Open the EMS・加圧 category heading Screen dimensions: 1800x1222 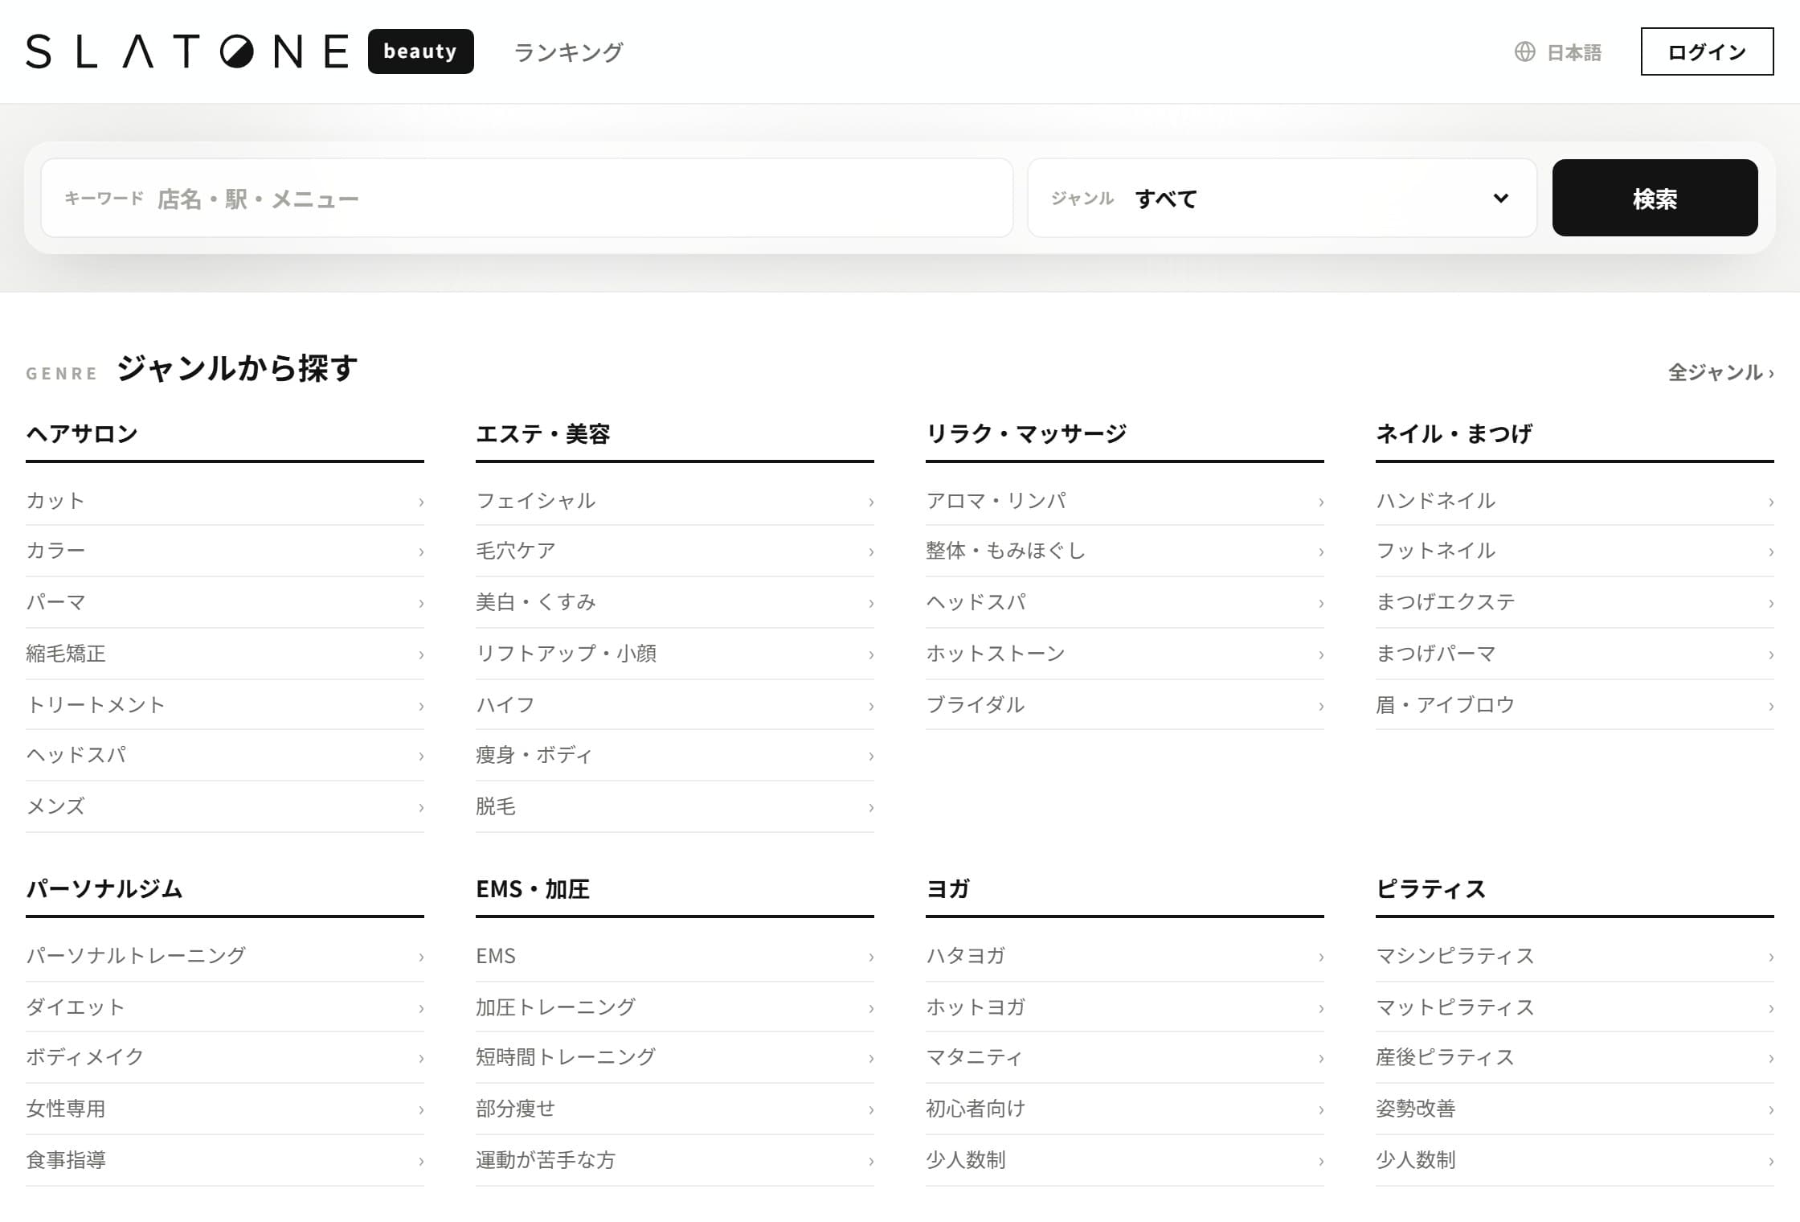tap(533, 889)
